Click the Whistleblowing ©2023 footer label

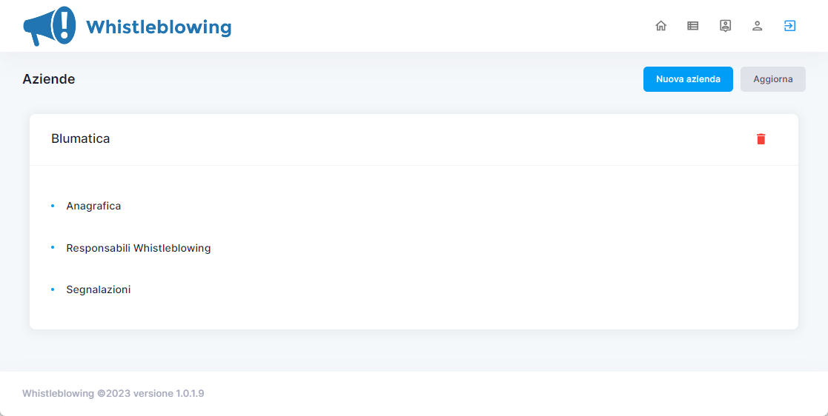tap(76, 394)
